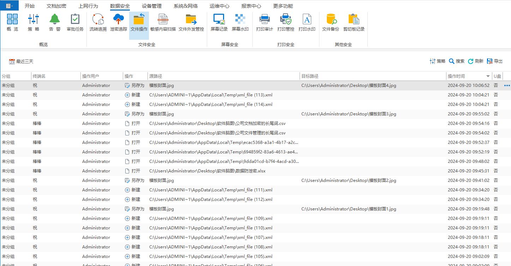The image size is (511, 266).
Task: Sort by the 操作用户 column header
Action: point(102,76)
